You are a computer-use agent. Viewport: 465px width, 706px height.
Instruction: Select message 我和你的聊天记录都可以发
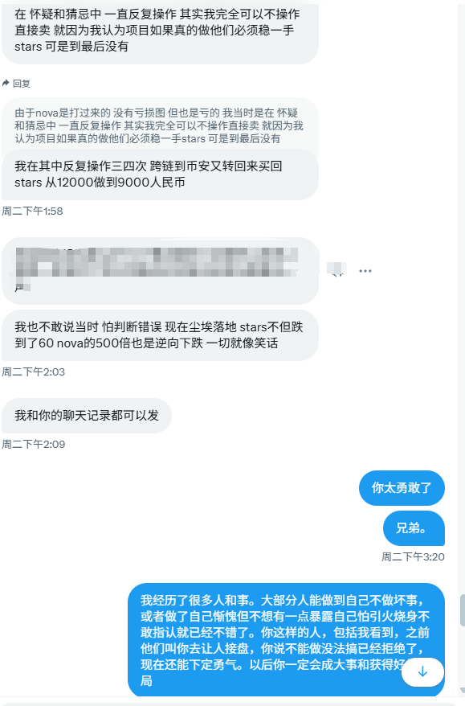pyautogui.click(x=87, y=416)
